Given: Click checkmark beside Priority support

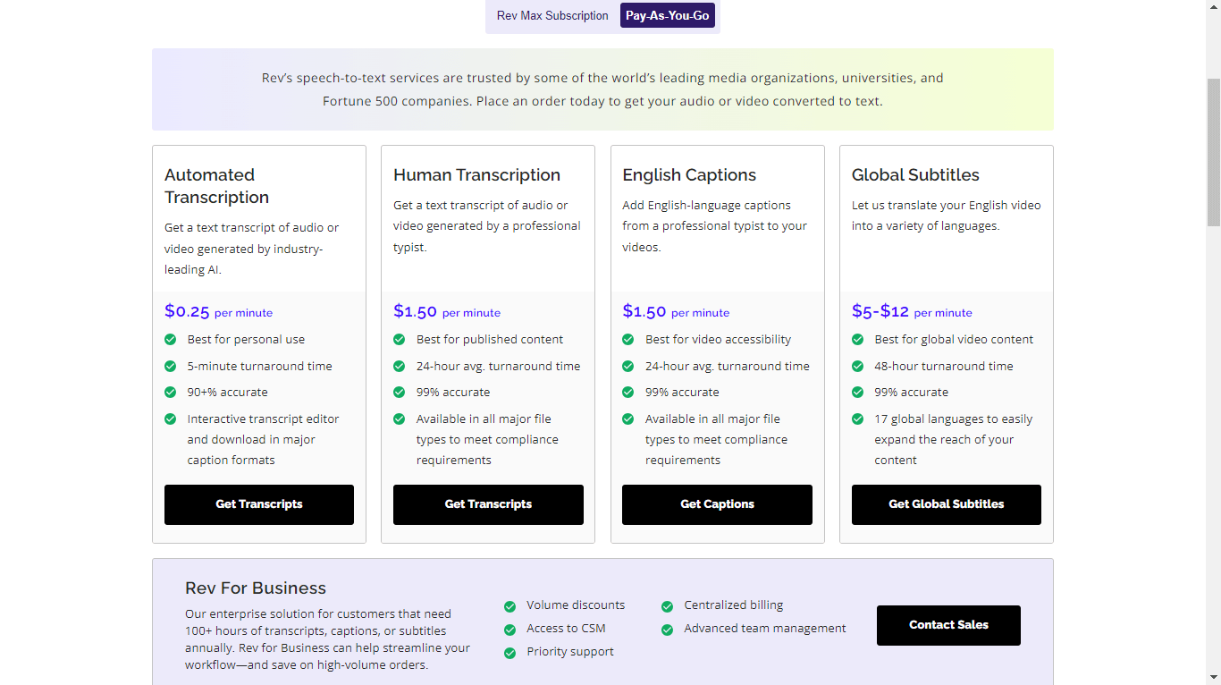Looking at the screenshot, I should [x=509, y=653].
